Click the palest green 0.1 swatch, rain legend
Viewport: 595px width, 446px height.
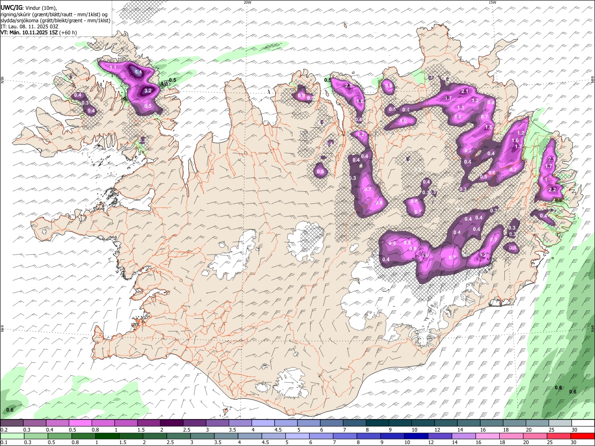(x=12, y=436)
